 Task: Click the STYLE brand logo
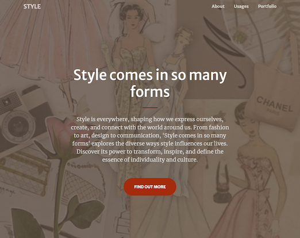pos(32,6)
